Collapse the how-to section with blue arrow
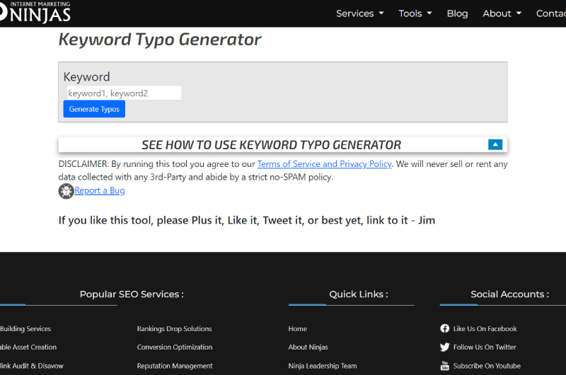The height and width of the screenshot is (375, 566). point(495,144)
